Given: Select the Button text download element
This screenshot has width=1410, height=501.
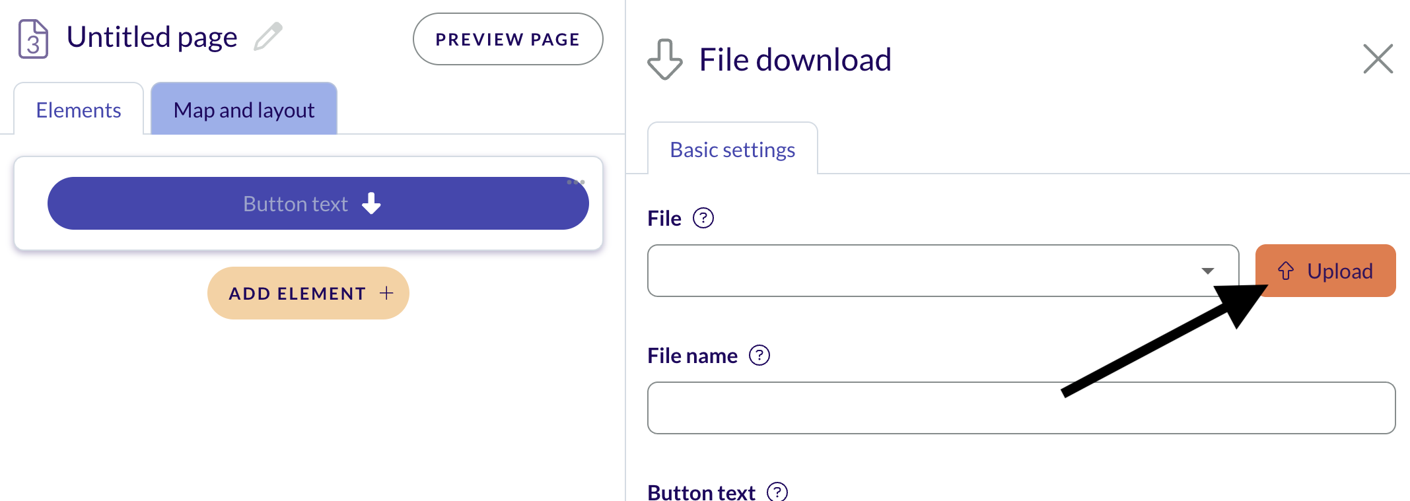Looking at the screenshot, I should click(318, 203).
